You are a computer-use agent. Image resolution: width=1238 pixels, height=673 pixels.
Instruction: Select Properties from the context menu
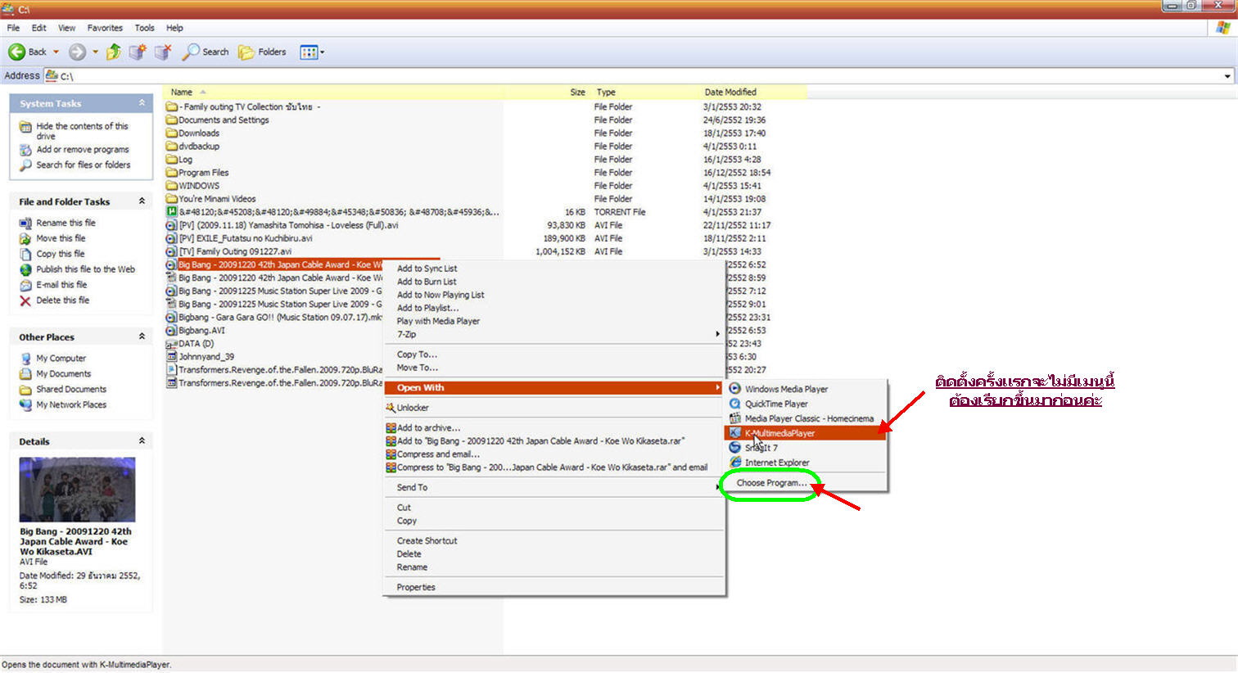416,587
